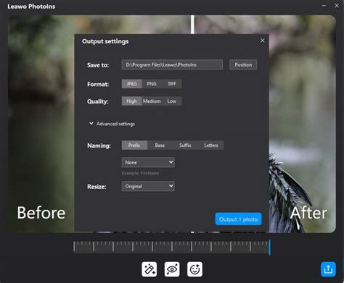This screenshot has height=283, width=344.
Task: Click the eye enhancement icon
Action: pyautogui.click(x=172, y=269)
